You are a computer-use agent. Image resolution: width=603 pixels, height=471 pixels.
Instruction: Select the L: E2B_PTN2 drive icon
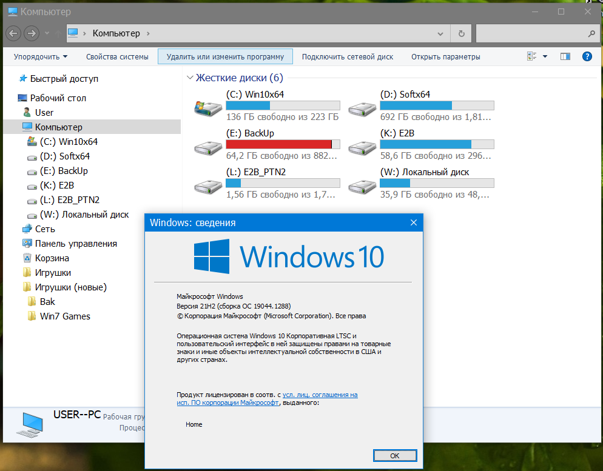click(x=207, y=187)
